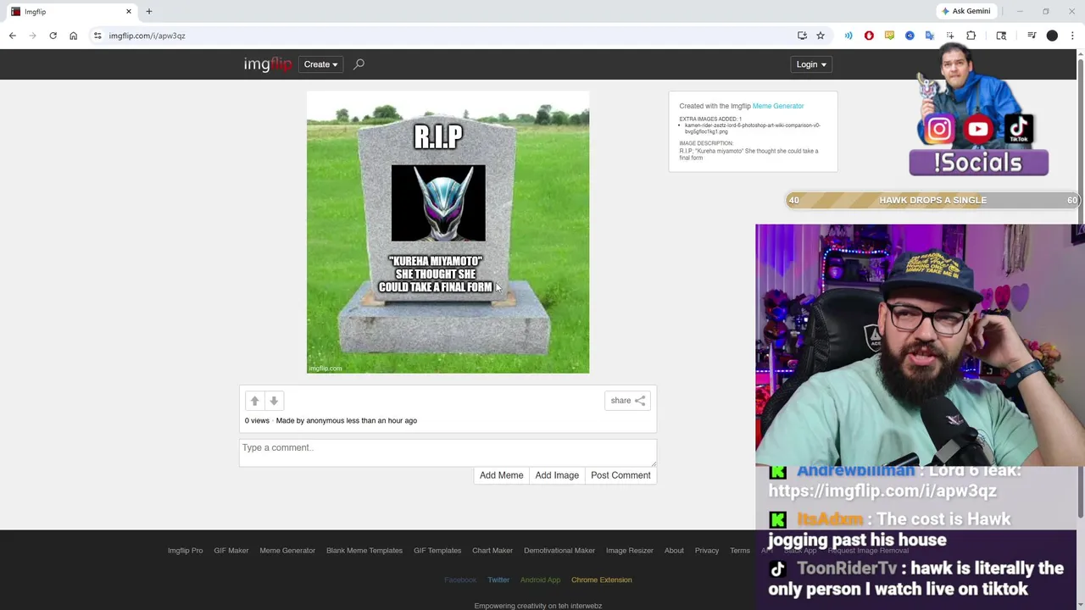1085x610 pixels.
Task: Open the Privacy footer link
Action: click(x=707, y=551)
